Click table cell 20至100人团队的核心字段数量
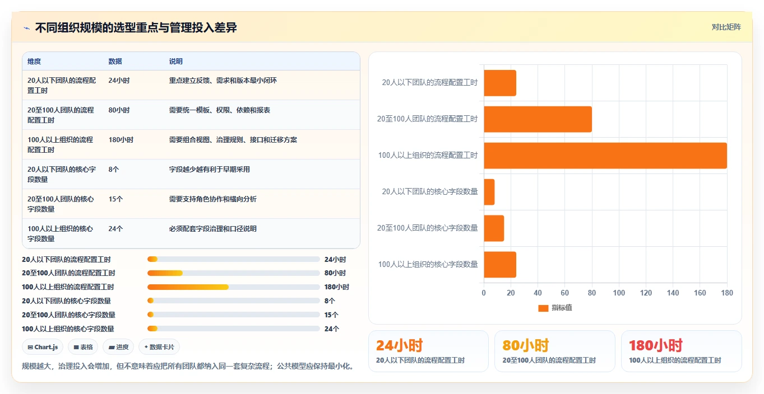This screenshot has width=764, height=394. pyautogui.click(x=62, y=204)
